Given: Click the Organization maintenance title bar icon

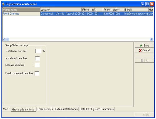Looking at the screenshot, I should pos(3,4).
